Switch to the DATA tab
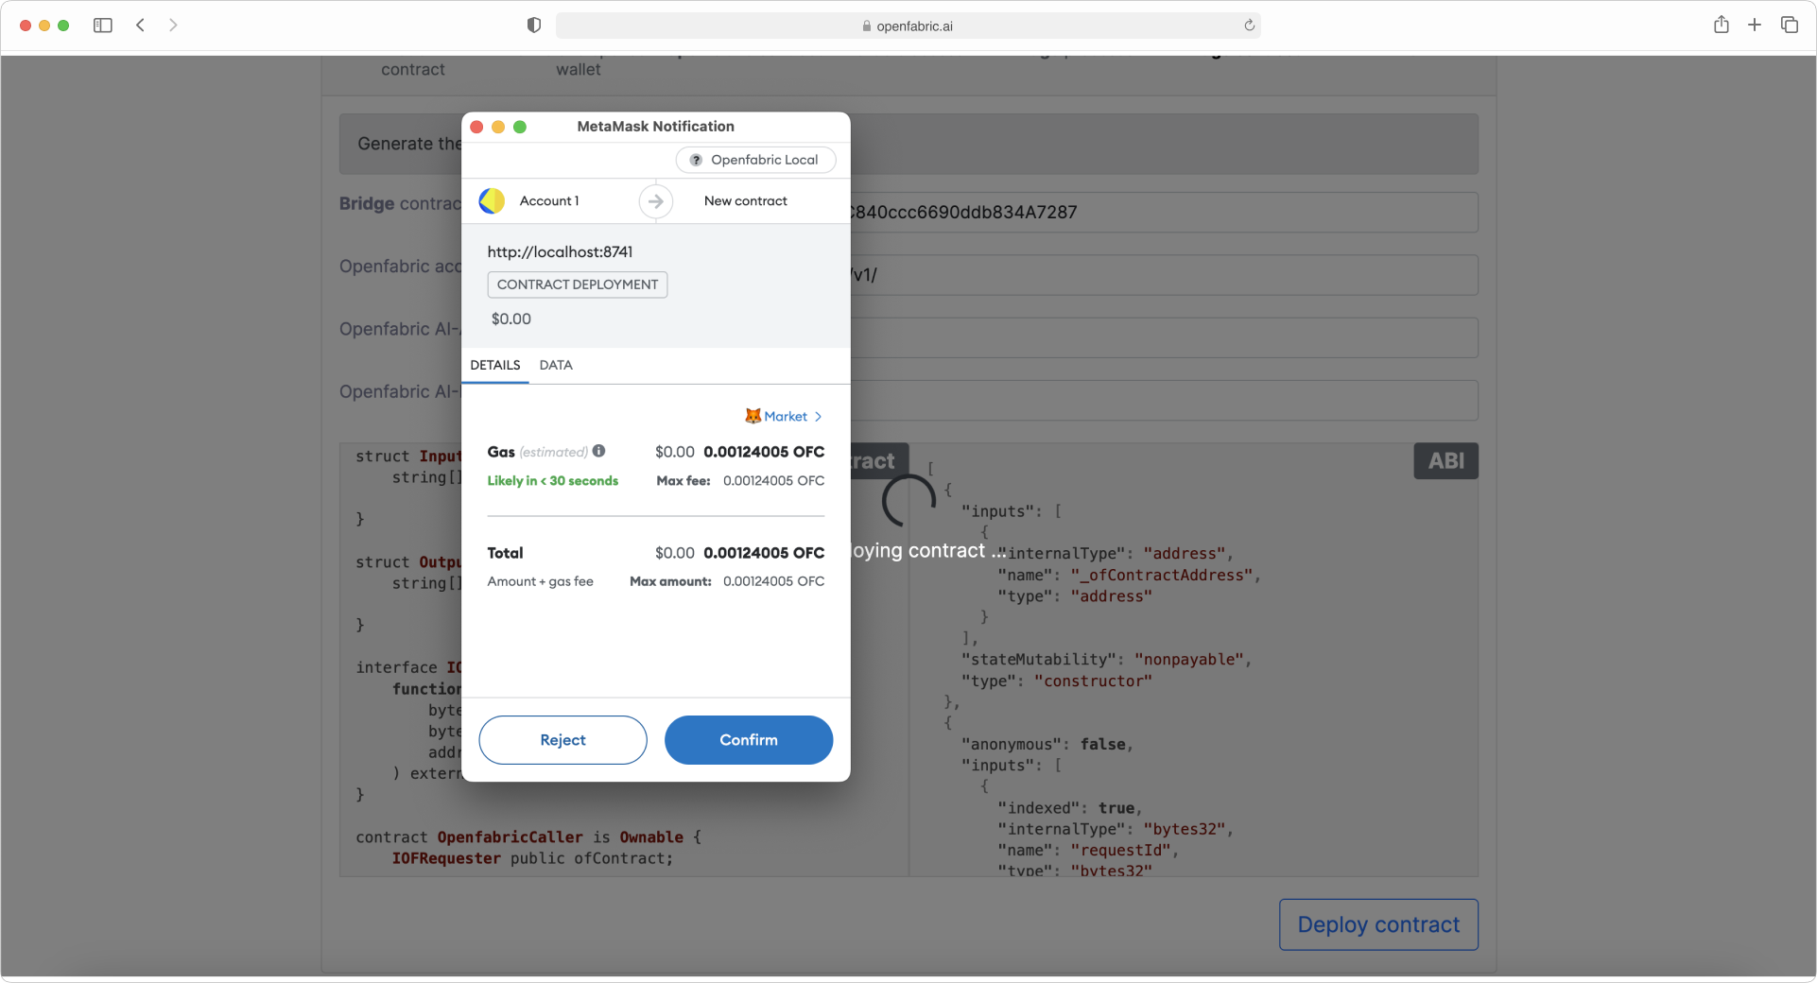Image resolution: width=1817 pixels, height=983 pixels. [x=556, y=365]
